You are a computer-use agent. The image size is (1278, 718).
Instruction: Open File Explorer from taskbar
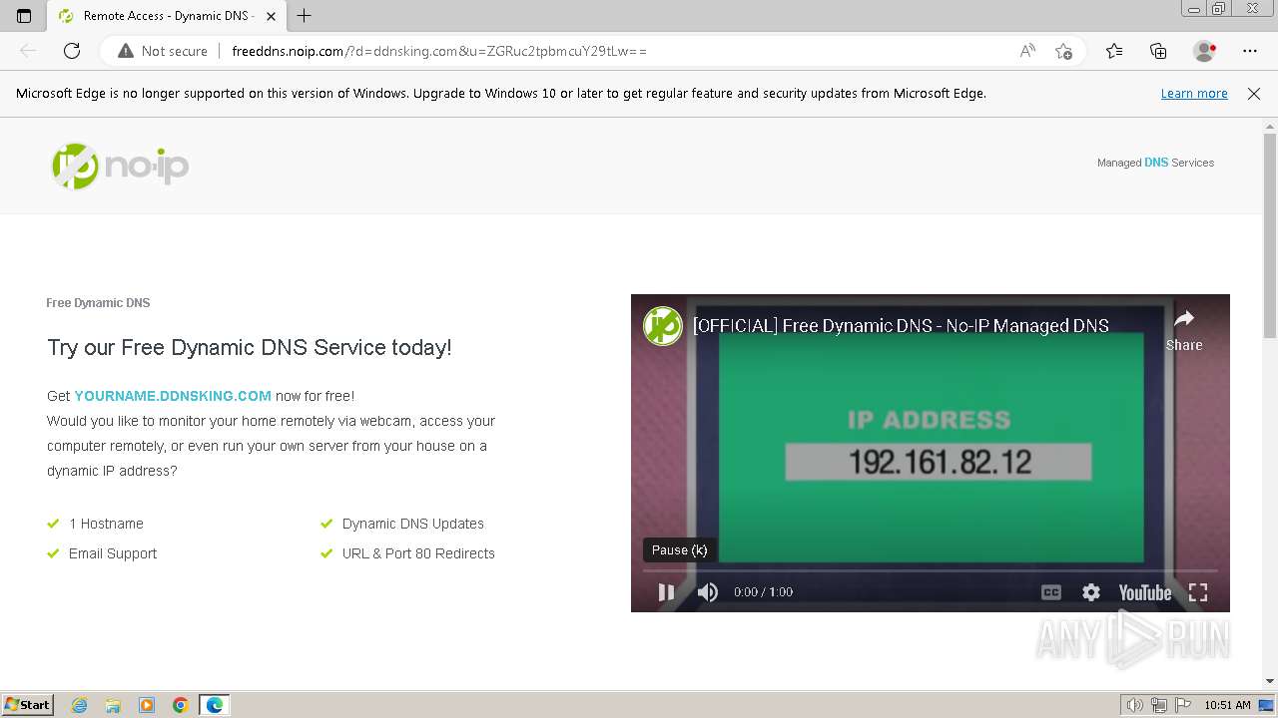113,705
